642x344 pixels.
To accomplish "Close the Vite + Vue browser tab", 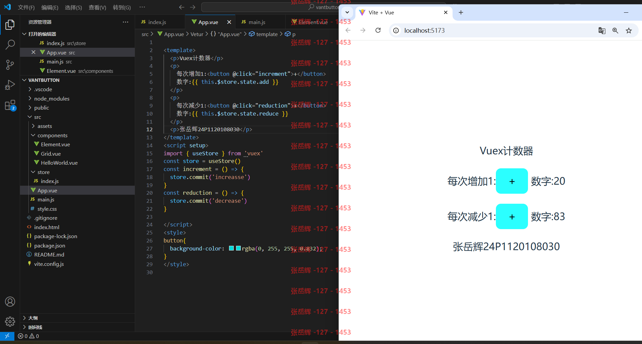I will pos(445,12).
